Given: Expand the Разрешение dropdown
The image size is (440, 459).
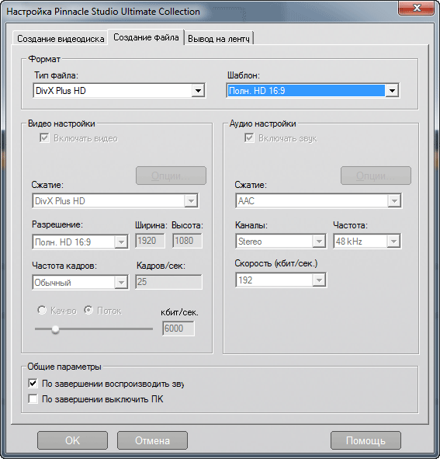Looking at the screenshot, I should tap(80, 242).
